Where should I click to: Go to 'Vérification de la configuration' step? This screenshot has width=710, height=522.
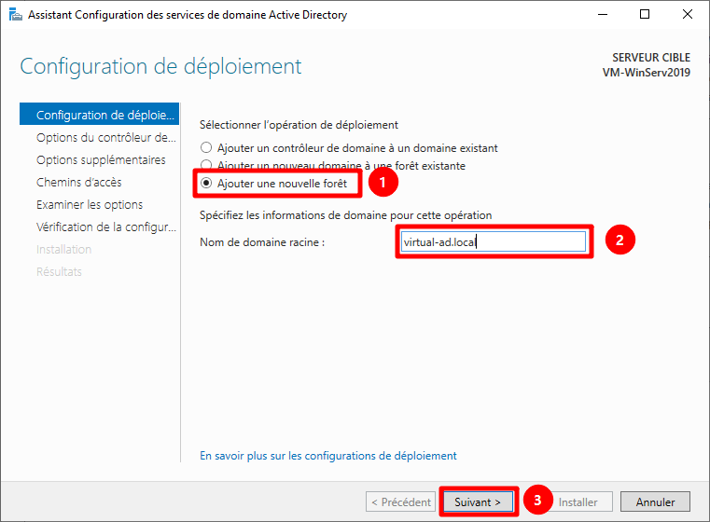pos(104,227)
